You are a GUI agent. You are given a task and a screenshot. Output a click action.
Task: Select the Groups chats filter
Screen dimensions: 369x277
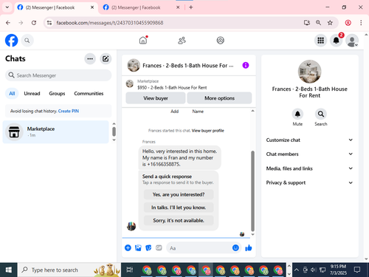coord(57,94)
